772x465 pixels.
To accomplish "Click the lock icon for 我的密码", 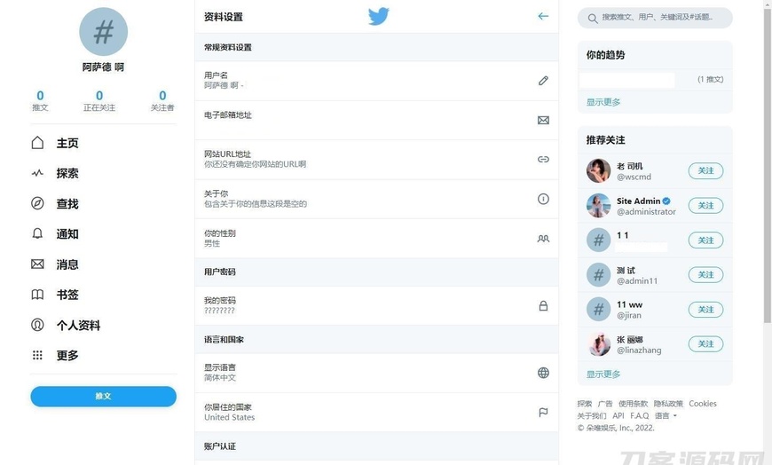I will 543,305.
